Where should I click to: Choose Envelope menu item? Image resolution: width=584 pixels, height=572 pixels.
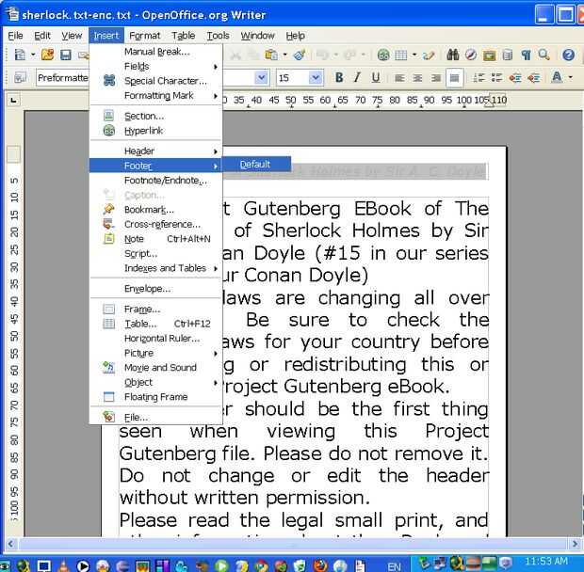point(156,289)
